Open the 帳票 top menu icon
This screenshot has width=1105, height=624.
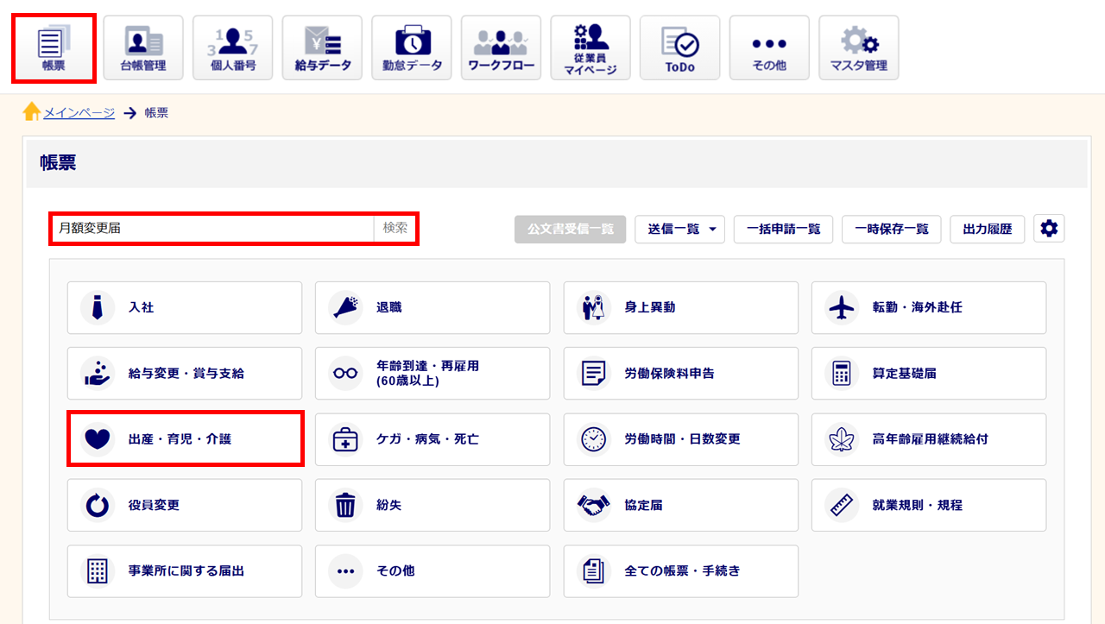click(x=54, y=48)
